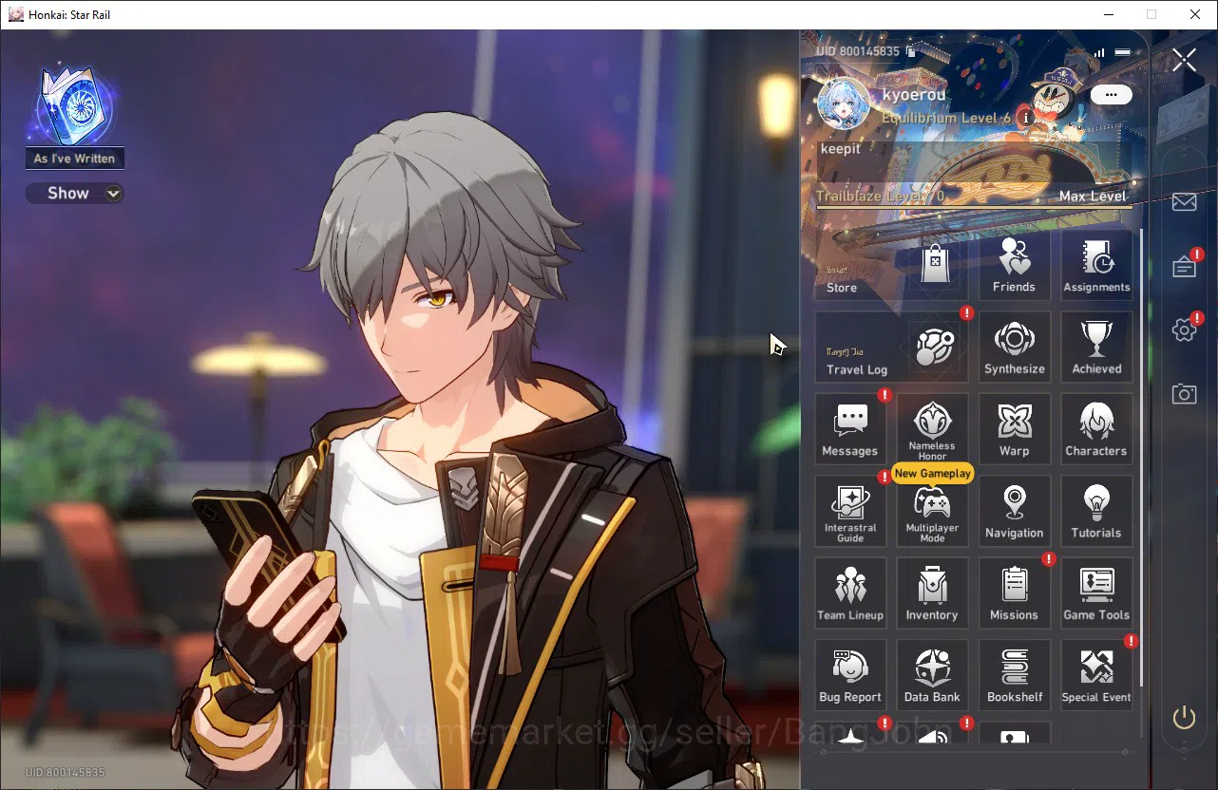Click the info icon beside Equilibrium Level
The width and height of the screenshot is (1218, 790).
[1025, 118]
